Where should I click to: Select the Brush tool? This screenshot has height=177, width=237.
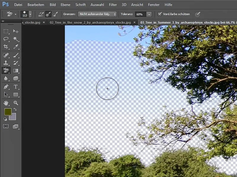(x=16, y=55)
